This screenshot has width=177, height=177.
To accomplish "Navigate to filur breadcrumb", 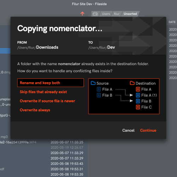I will click(x=117, y=14).
